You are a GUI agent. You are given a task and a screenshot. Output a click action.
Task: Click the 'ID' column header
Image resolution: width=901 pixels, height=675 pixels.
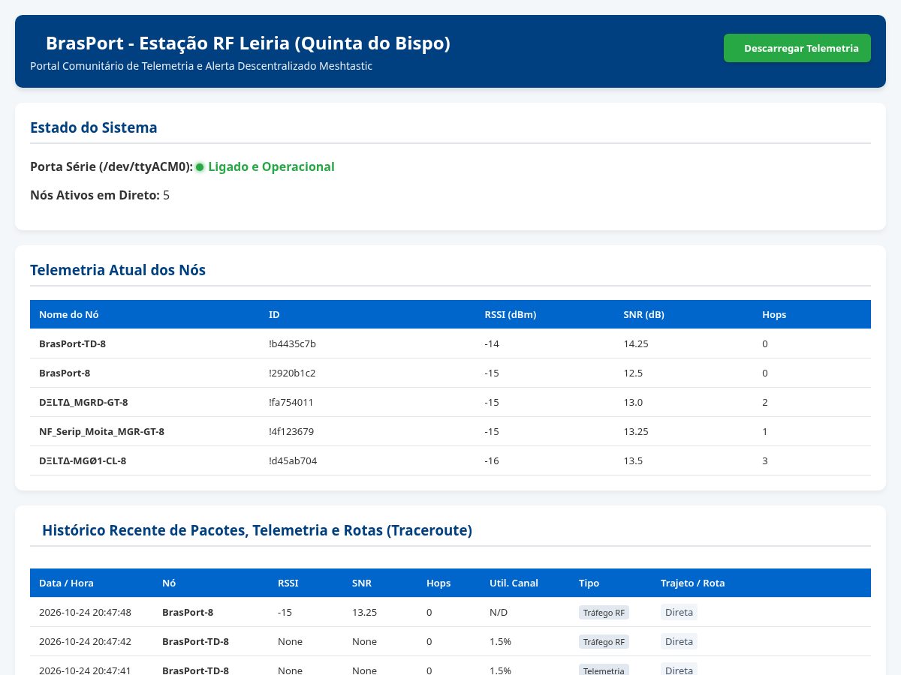tap(274, 314)
